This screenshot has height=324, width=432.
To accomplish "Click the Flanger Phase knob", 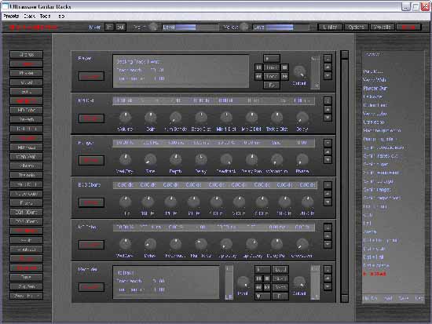I will tap(302, 160).
